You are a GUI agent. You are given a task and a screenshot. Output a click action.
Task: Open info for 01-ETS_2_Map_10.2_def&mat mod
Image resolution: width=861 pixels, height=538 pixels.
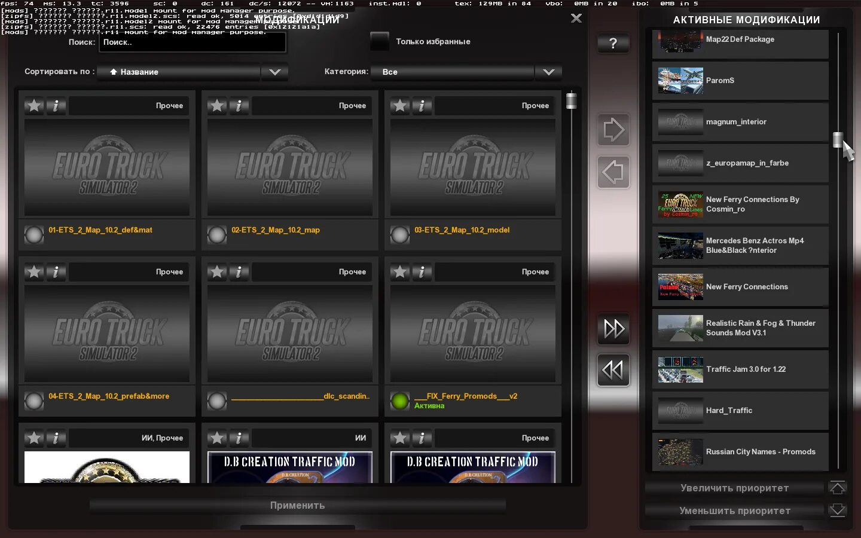(x=56, y=106)
